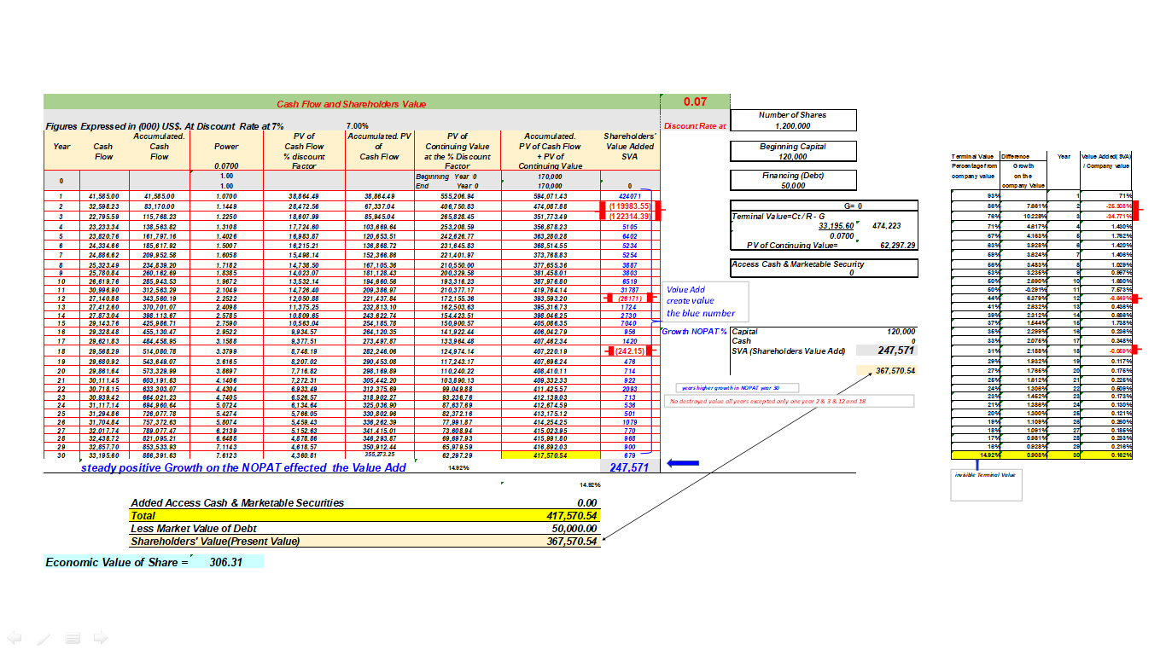The height and width of the screenshot is (655, 1166).
Task: Go to the previous slide arrow
Action: tap(14, 637)
